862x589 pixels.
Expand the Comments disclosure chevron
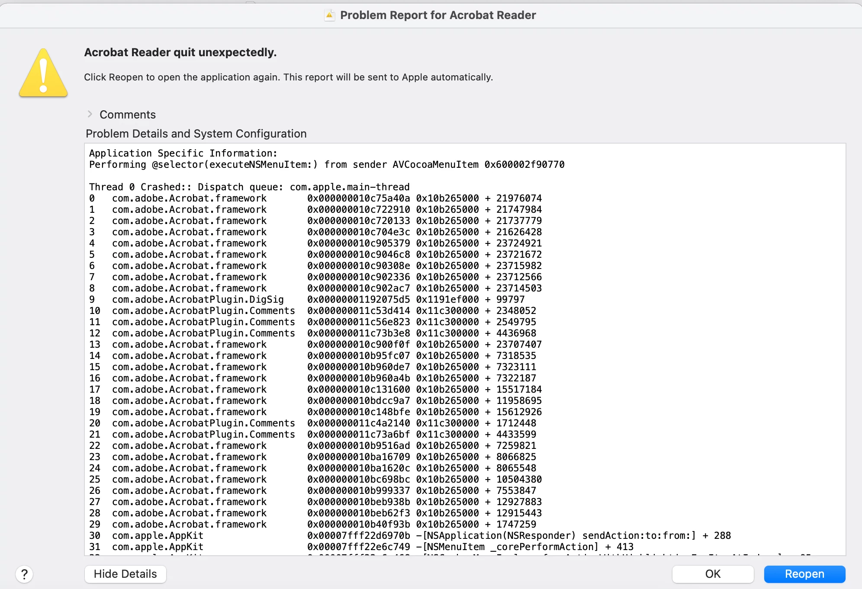tap(90, 114)
